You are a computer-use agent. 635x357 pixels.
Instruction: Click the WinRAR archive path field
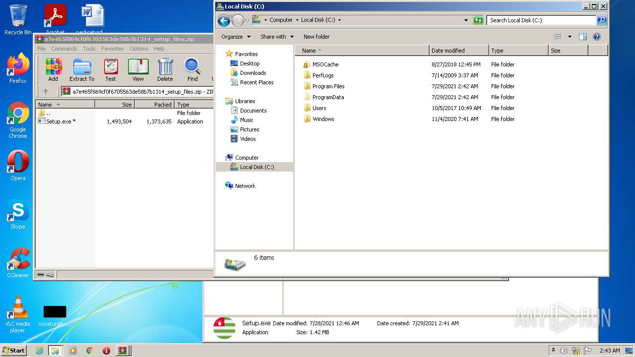(137, 91)
